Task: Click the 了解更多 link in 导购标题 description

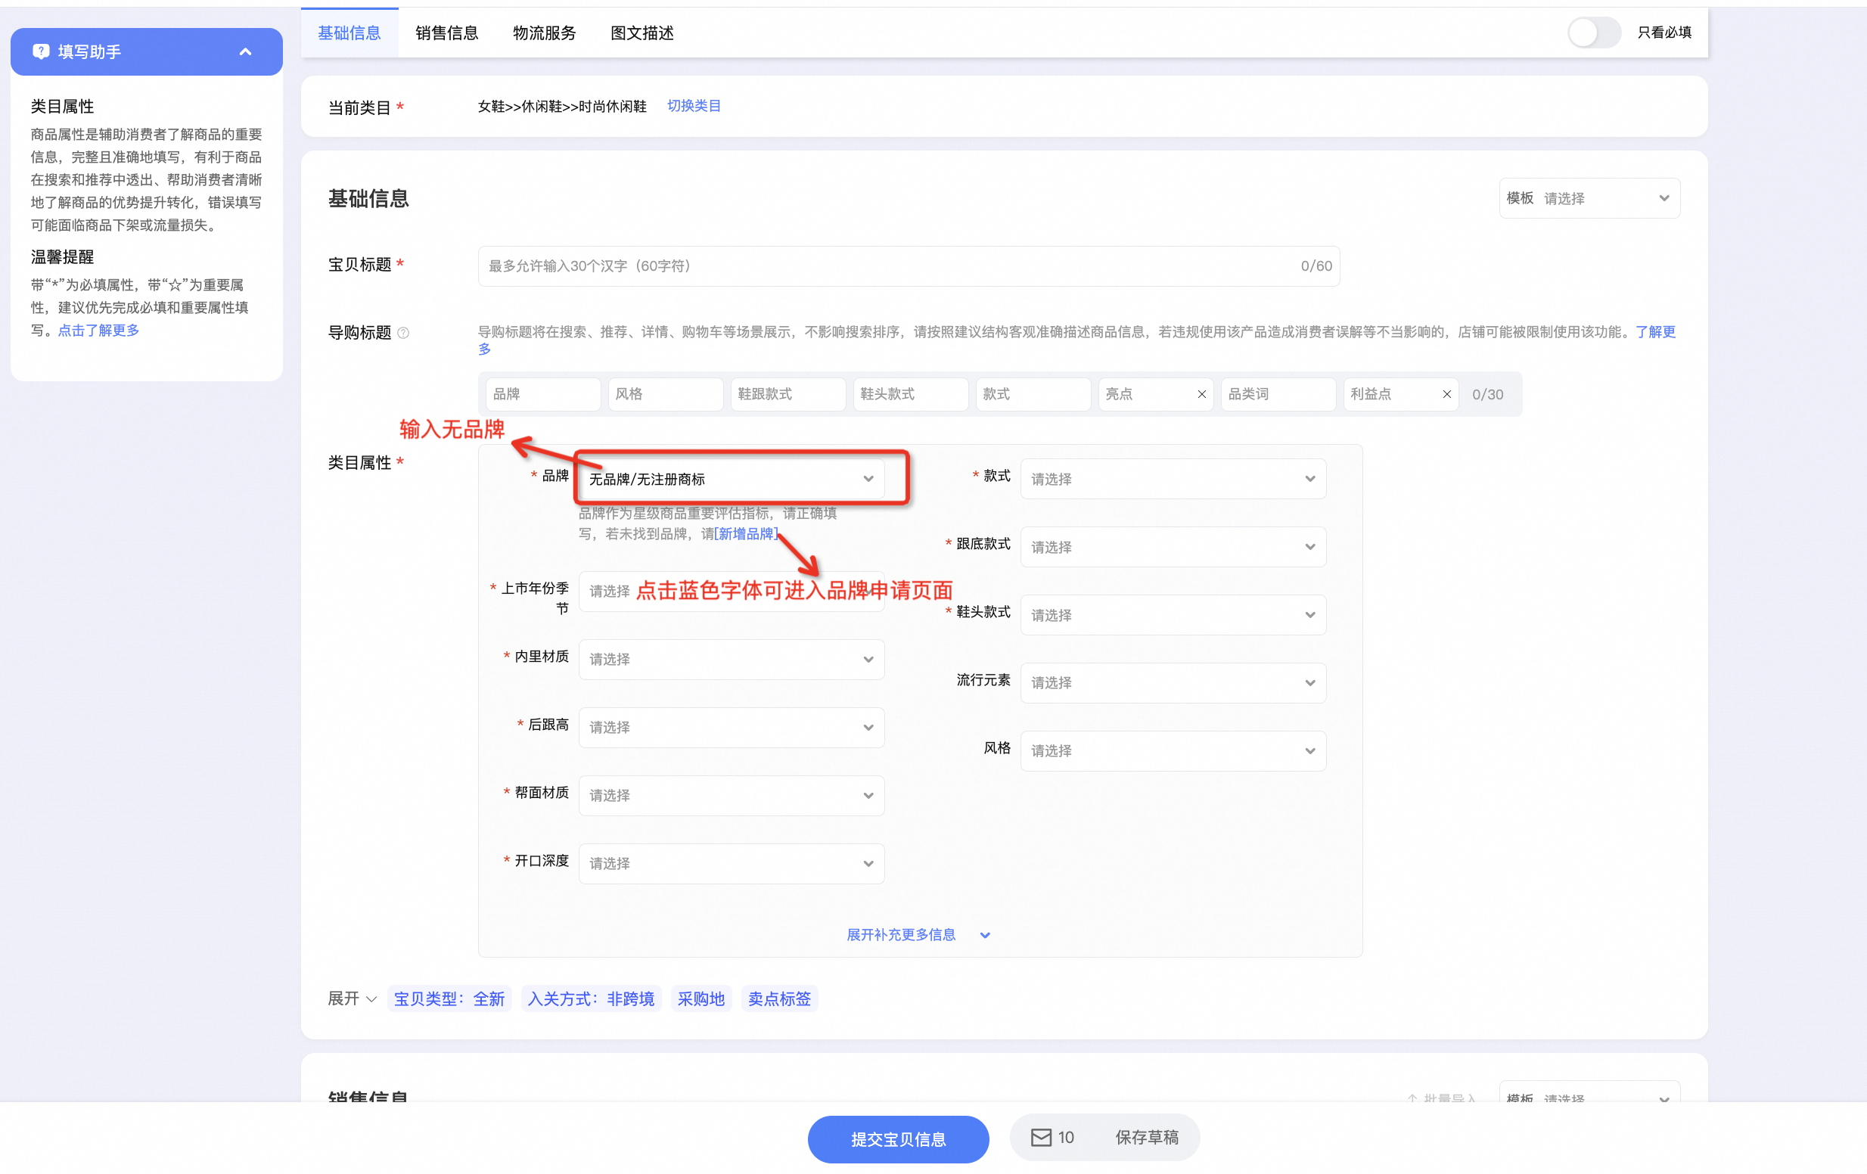Action: 1655,332
